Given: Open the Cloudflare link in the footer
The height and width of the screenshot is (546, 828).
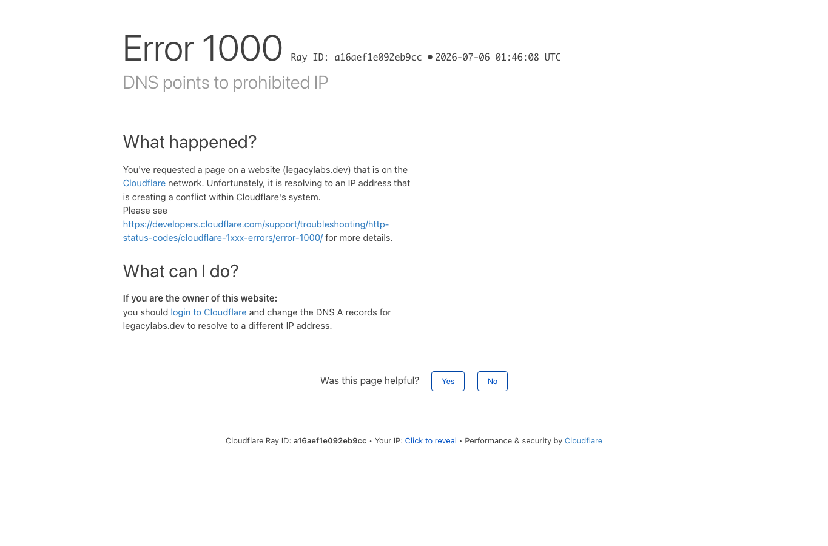Looking at the screenshot, I should (x=583, y=441).
